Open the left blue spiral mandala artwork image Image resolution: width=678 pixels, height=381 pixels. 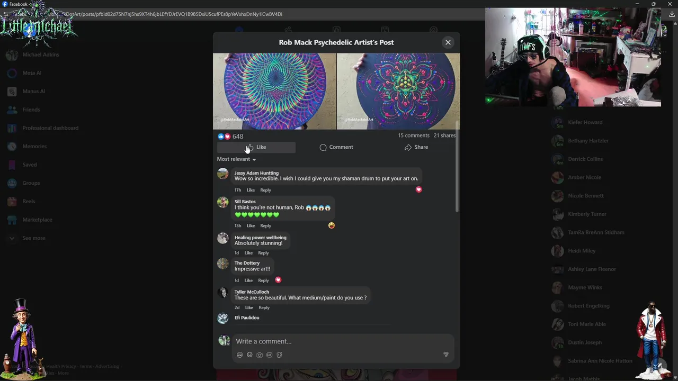[274, 91]
